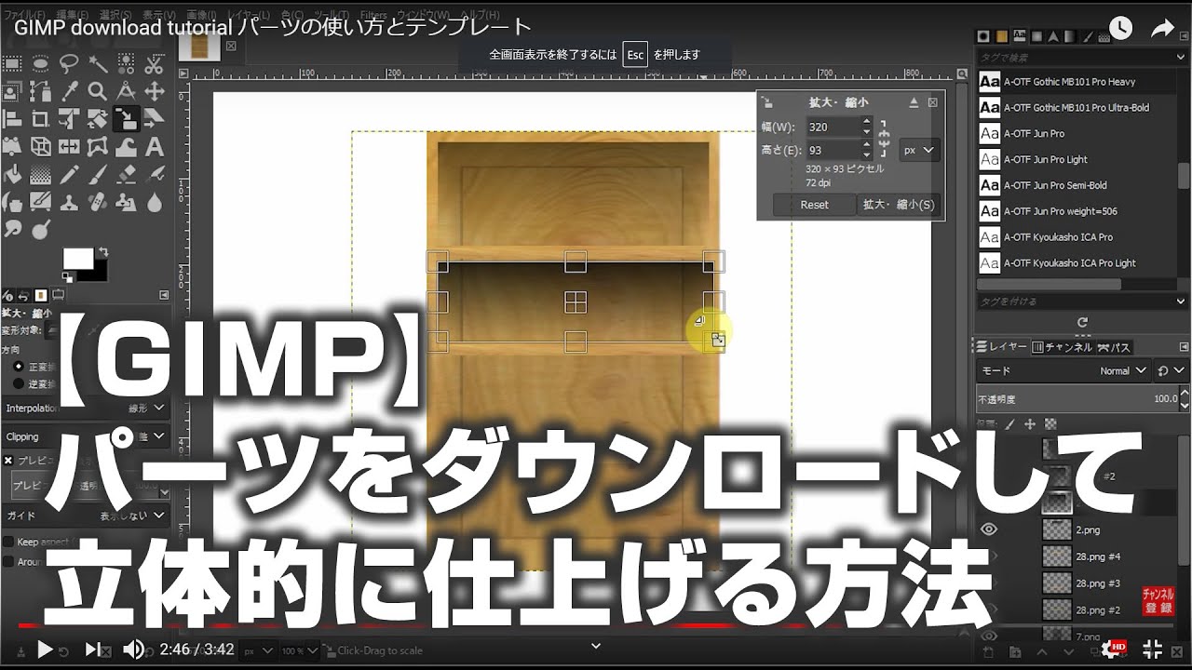Image resolution: width=1192 pixels, height=670 pixels.
Task: Click Reset in the Scale dialog
Action: pos(814,205)
